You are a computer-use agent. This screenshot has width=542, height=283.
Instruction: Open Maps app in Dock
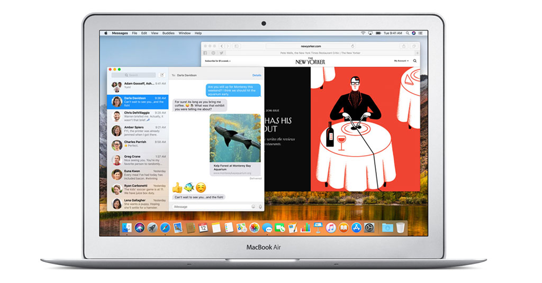coord(241,227)
